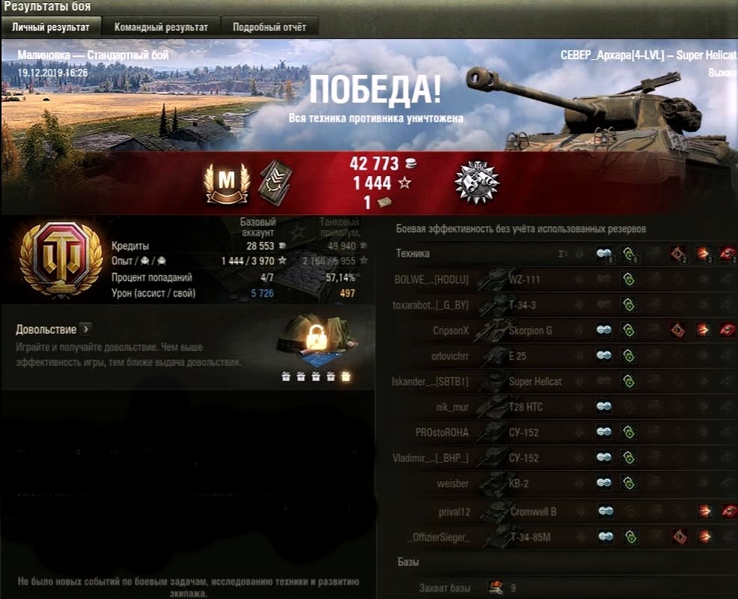Switch to Командный результат tab
The width and height of the screenshot is (738, 599).
point(161,27)
